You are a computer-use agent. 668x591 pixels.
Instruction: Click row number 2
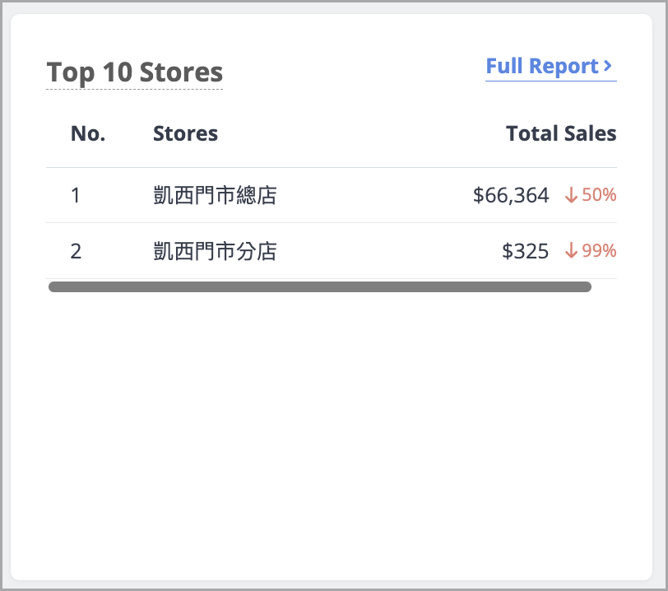[x=76, y=251]
